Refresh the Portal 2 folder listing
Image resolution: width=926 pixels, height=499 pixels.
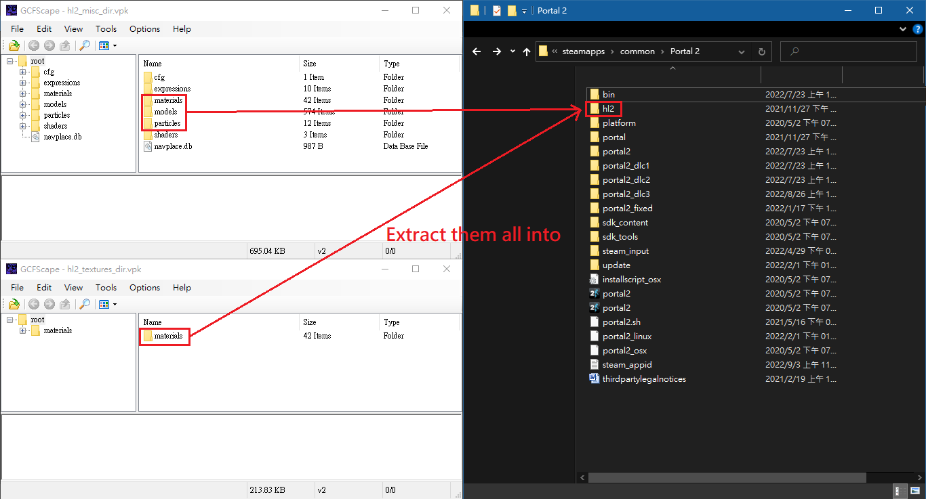point(762,51)
